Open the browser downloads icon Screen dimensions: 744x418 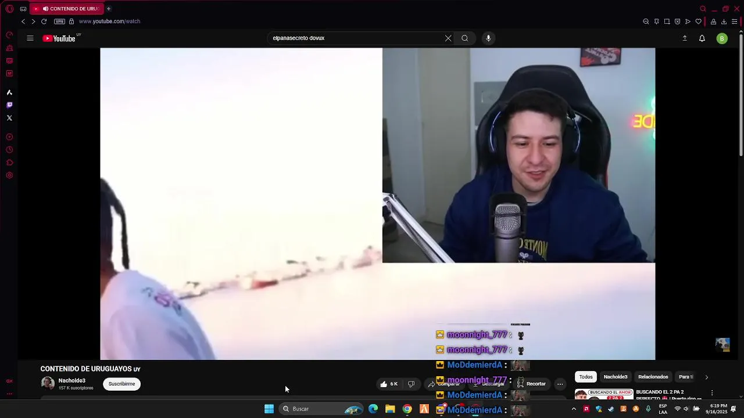724,21
